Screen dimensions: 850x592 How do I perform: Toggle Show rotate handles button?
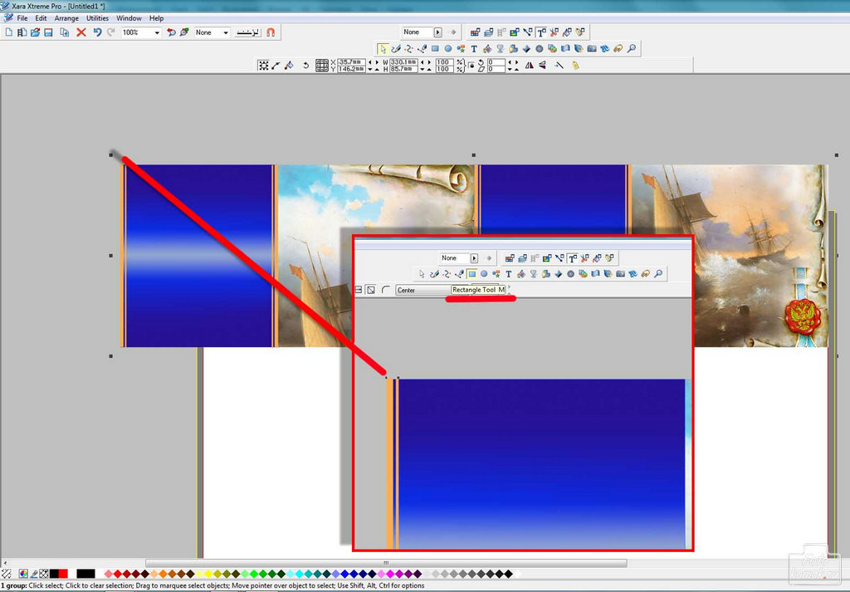[305, 66]
